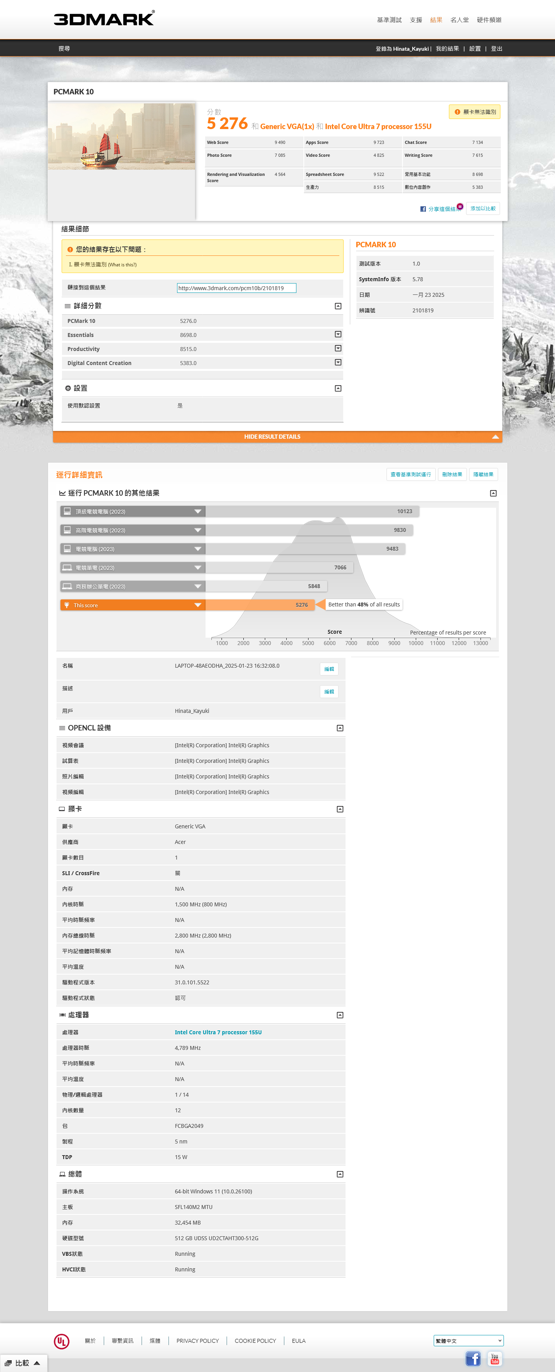
Task: Expand the Productivity score row
Action: 338,348
